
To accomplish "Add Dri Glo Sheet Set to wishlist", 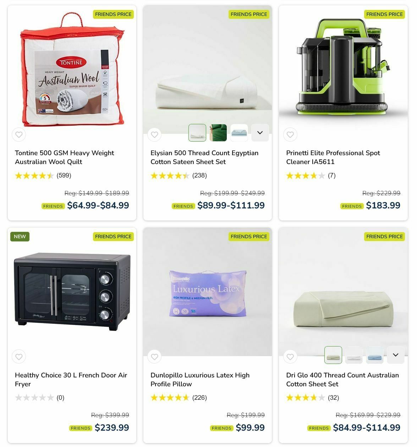I will coord(290,357).
